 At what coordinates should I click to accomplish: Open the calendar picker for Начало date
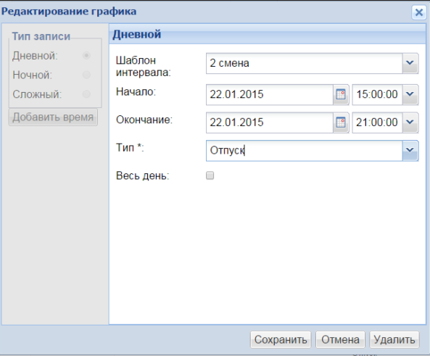[341, 95]
